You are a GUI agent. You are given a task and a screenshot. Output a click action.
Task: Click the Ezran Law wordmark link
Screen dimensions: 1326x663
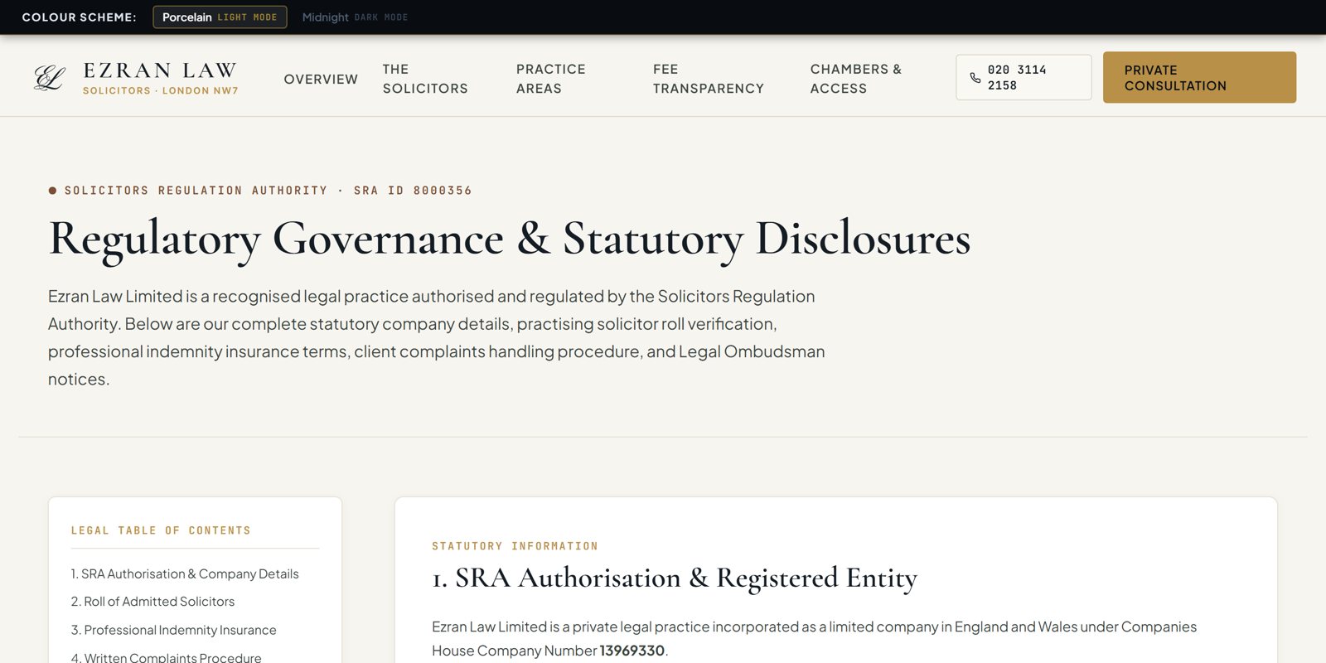pyautogui.click(x=160, y=70)
